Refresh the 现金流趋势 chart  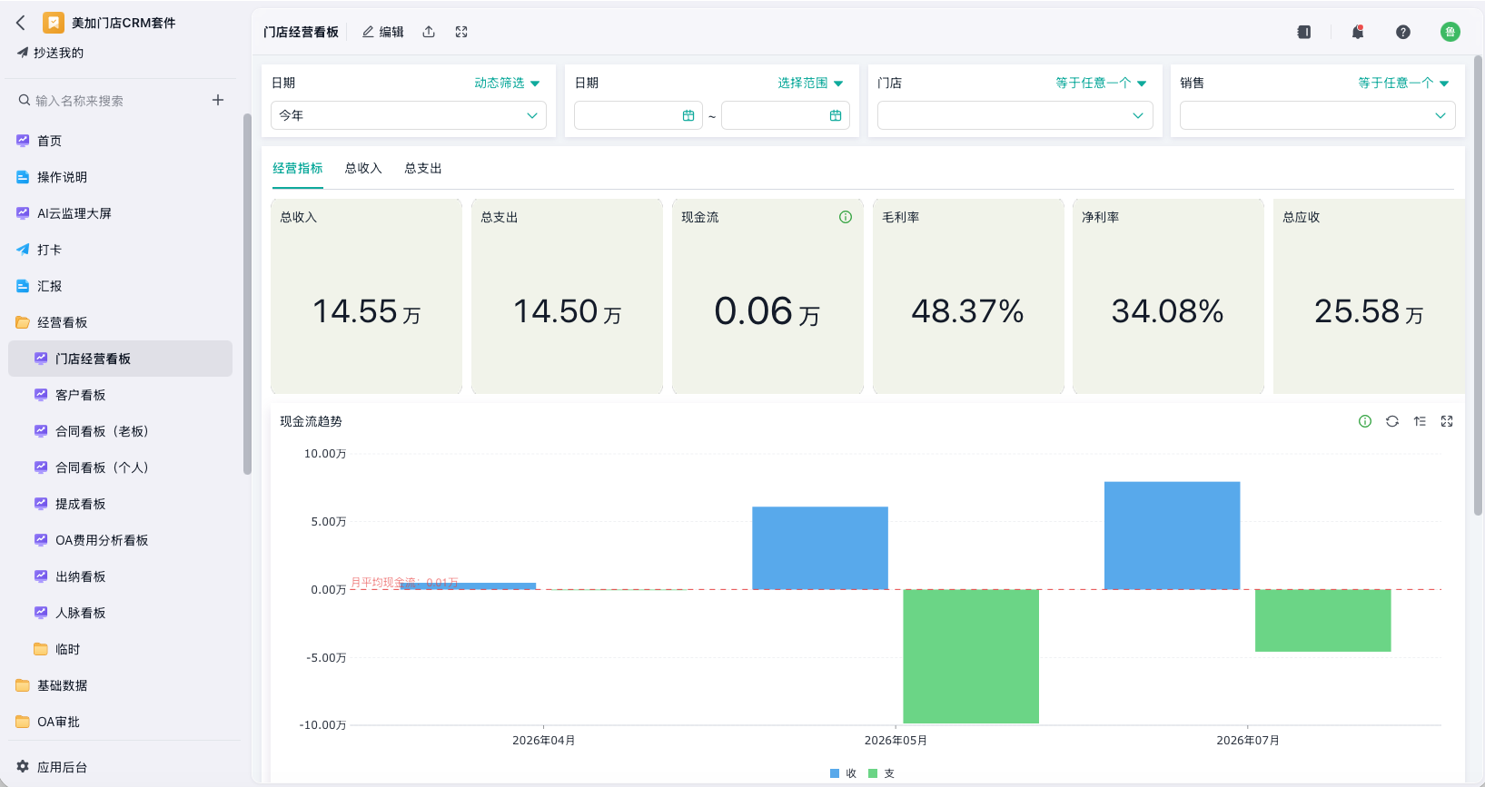point(1392,421)
